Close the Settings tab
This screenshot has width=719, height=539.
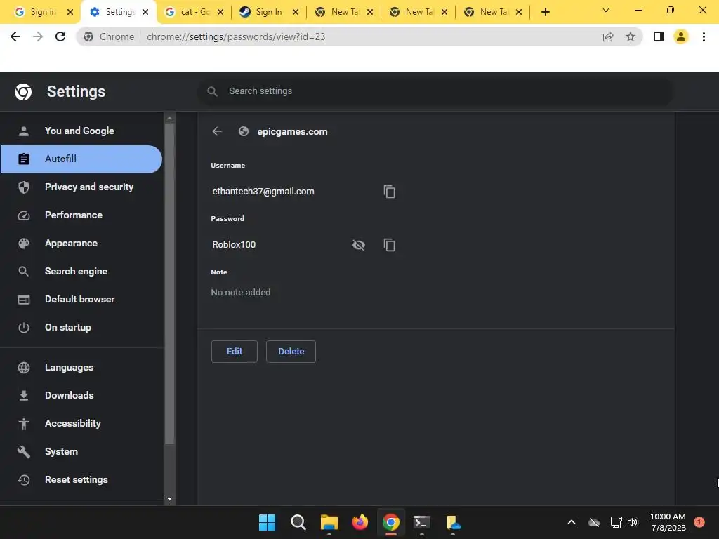pyautogui.click(x=145, y=12)
